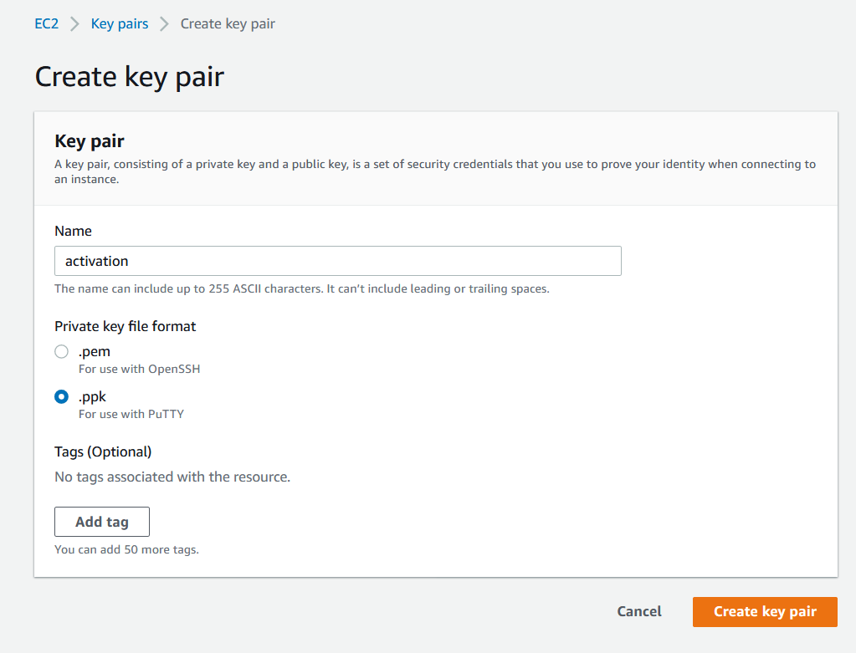The image size is (856, 653).
Task: Click the current Create key pair breadcrumb text
Action: point(228,24)
